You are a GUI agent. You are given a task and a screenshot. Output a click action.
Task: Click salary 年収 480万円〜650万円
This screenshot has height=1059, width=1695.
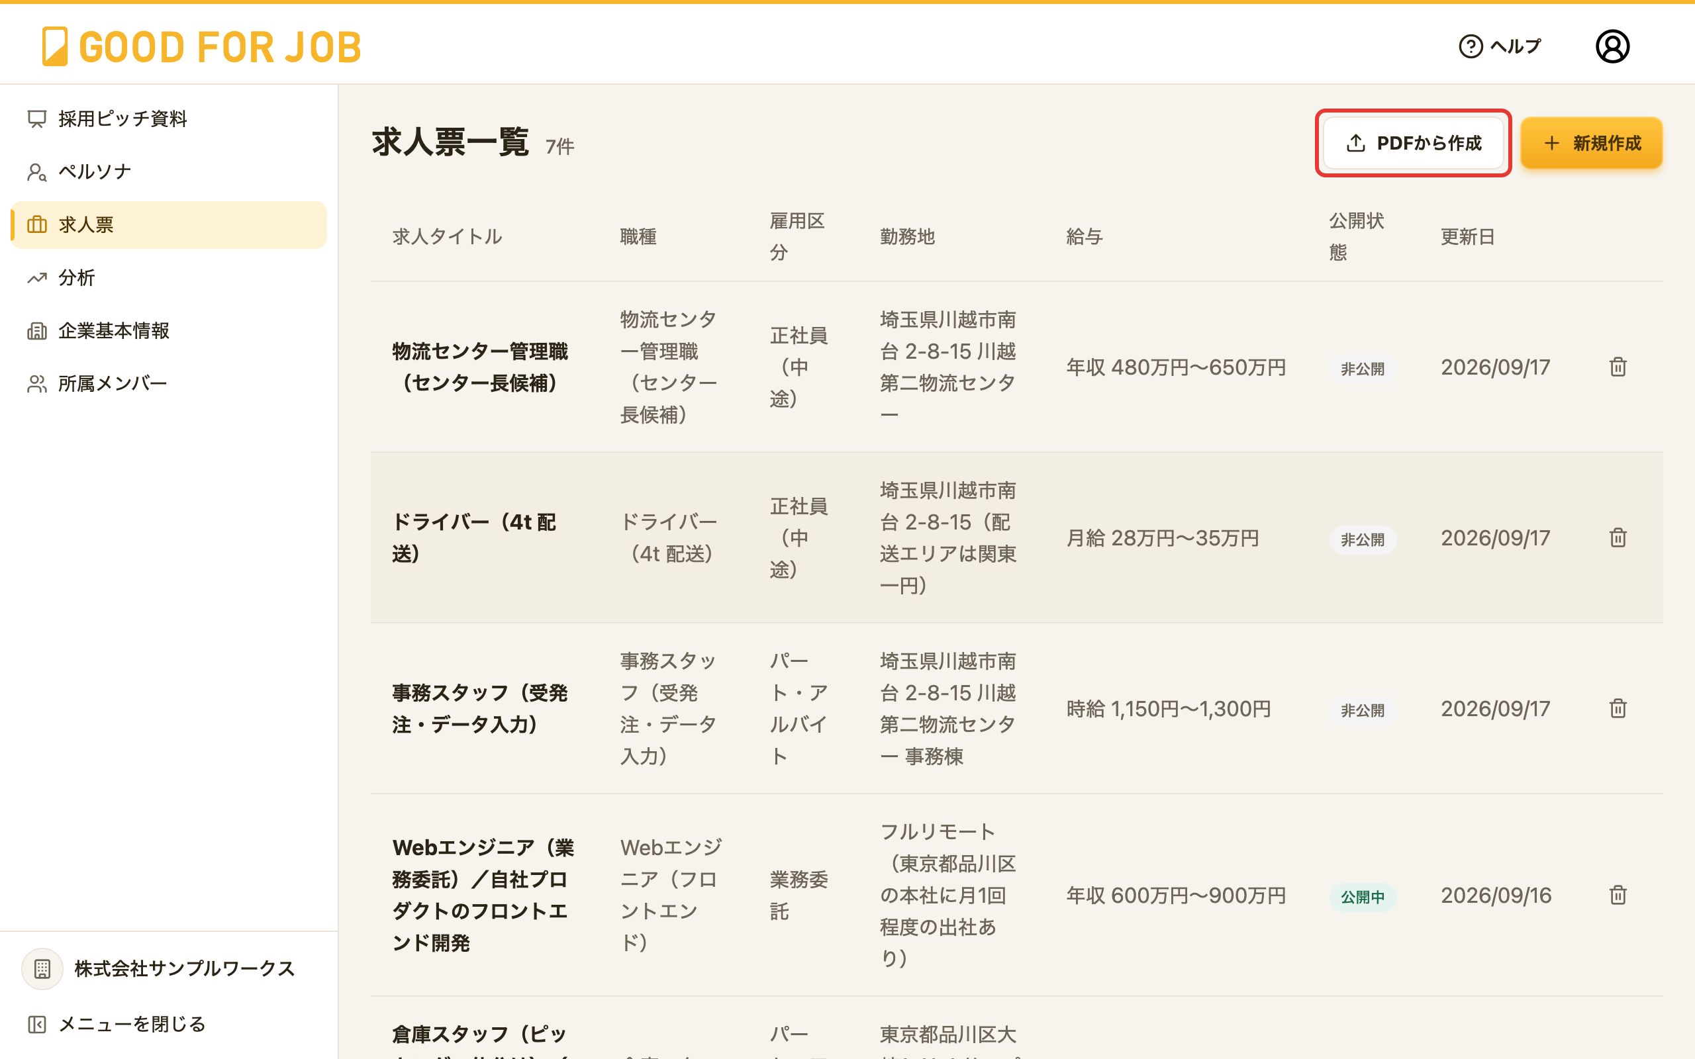(x=1176, y=367)
